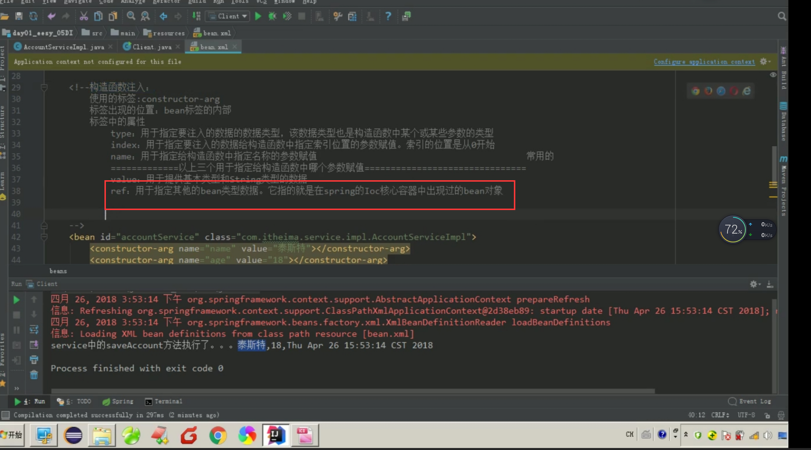
Task: Toggle soft-wrap in Run console
Action: point(34,330)
